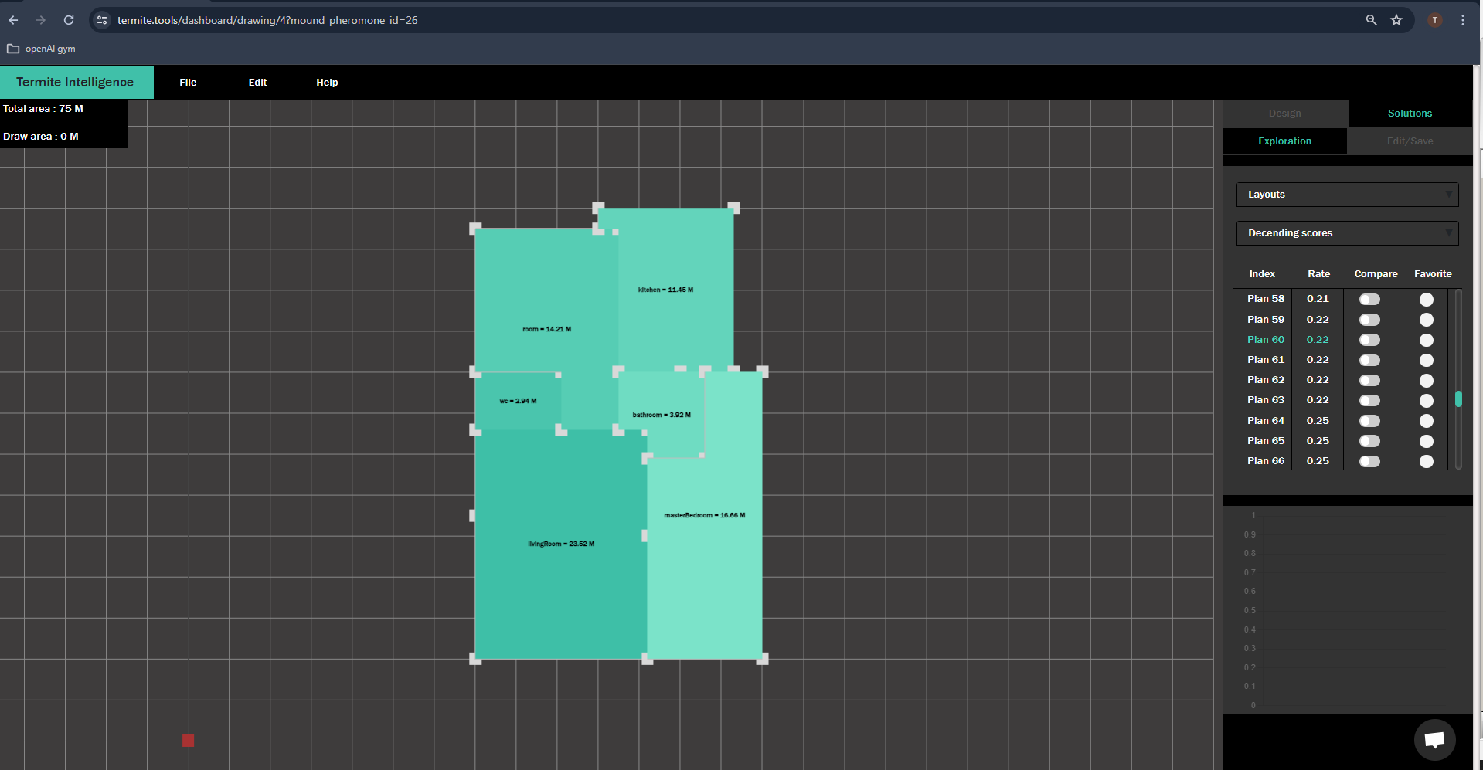1483x770 pixels.
Task: Bookmark this page with the star icon
Action: pos(1396,20)
